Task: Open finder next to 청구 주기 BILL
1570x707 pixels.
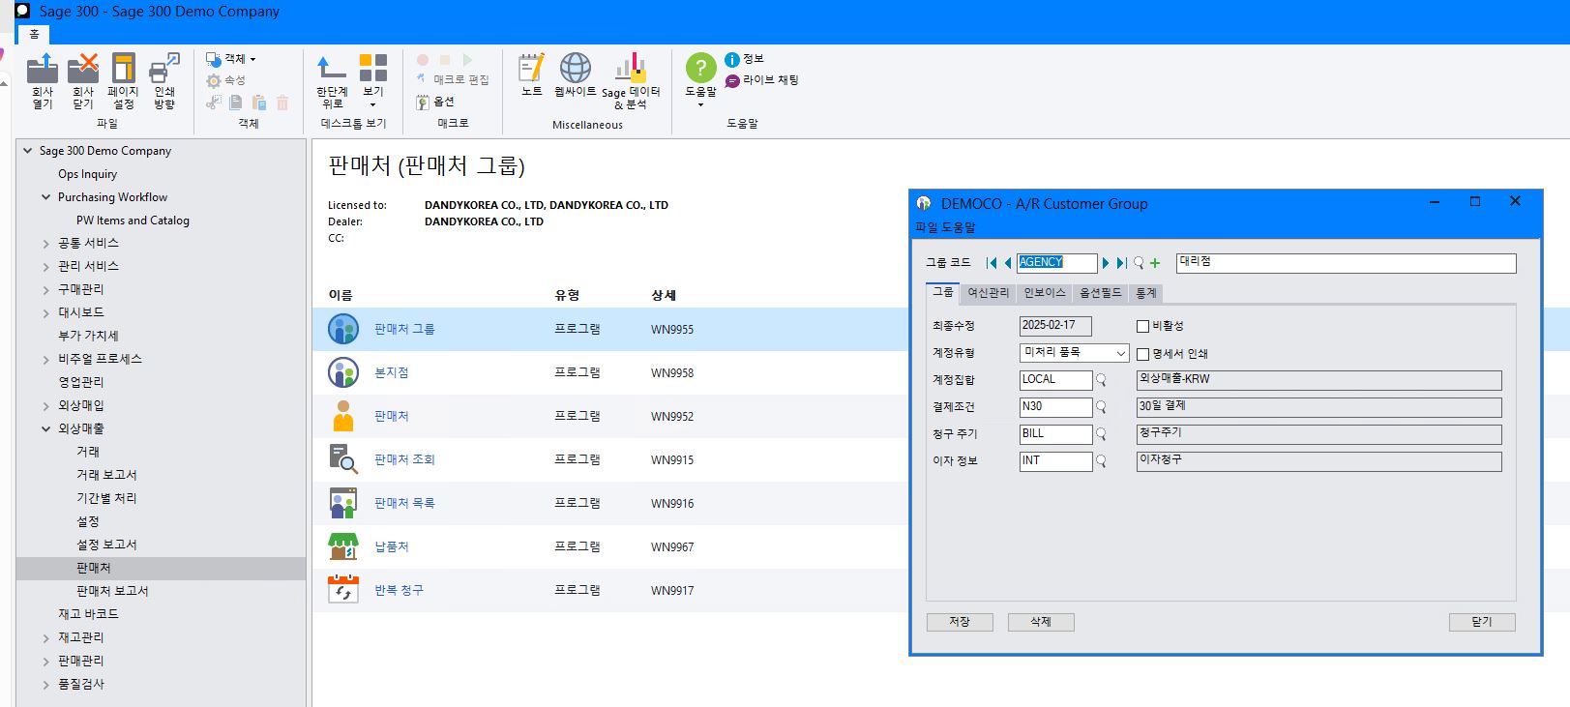Action: click(1101, 434)
